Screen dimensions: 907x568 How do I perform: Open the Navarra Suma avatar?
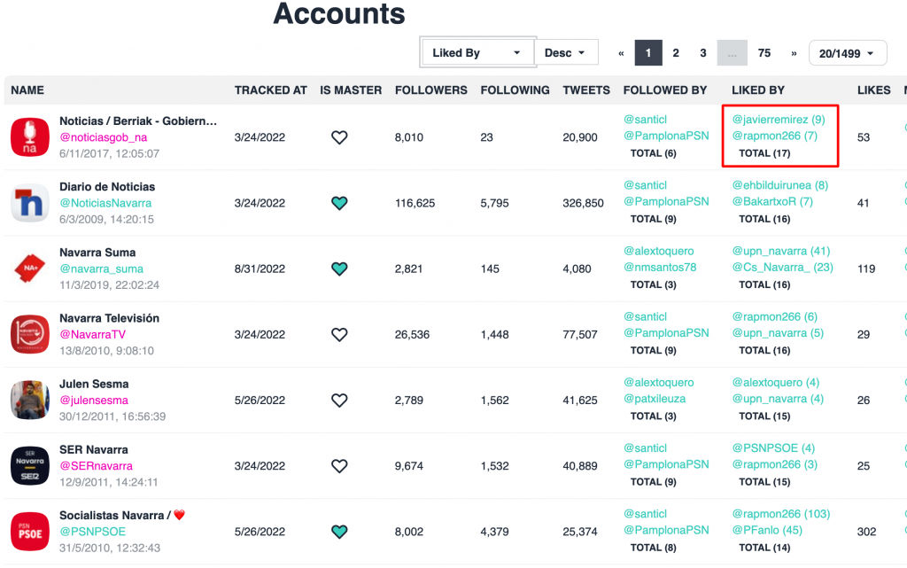click(x=30, y=268)
